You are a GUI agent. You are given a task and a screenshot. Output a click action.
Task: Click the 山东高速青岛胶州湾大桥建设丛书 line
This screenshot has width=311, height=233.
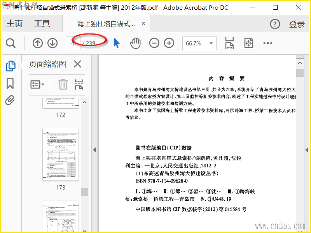click(177, 173)
